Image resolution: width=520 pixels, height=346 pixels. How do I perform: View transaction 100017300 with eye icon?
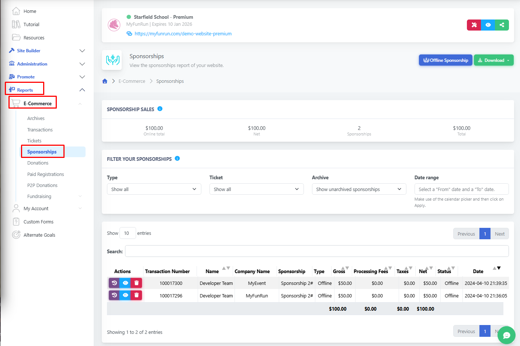point(125,283)
